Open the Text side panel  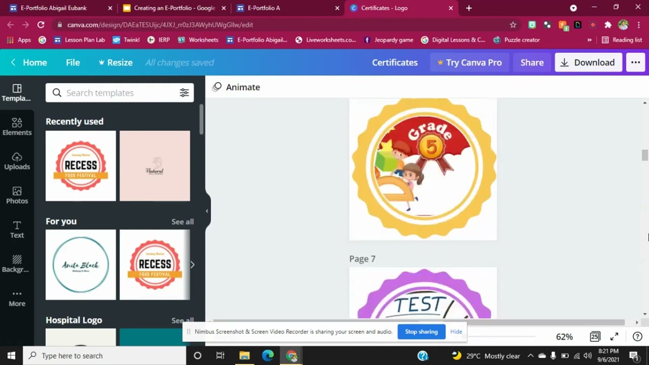[17, 230]
